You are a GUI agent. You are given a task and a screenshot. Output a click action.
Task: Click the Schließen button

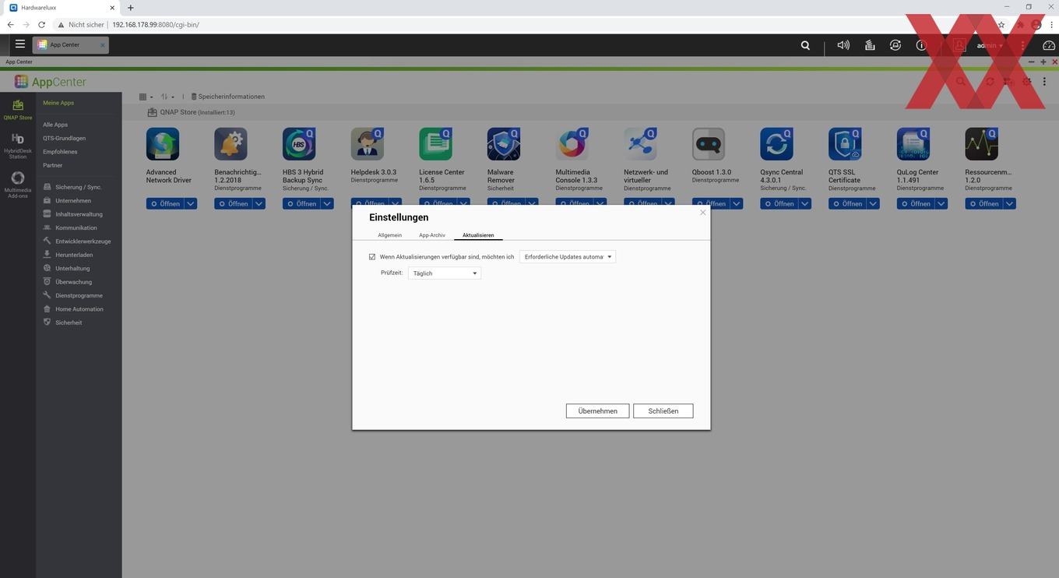pos(663,411)
